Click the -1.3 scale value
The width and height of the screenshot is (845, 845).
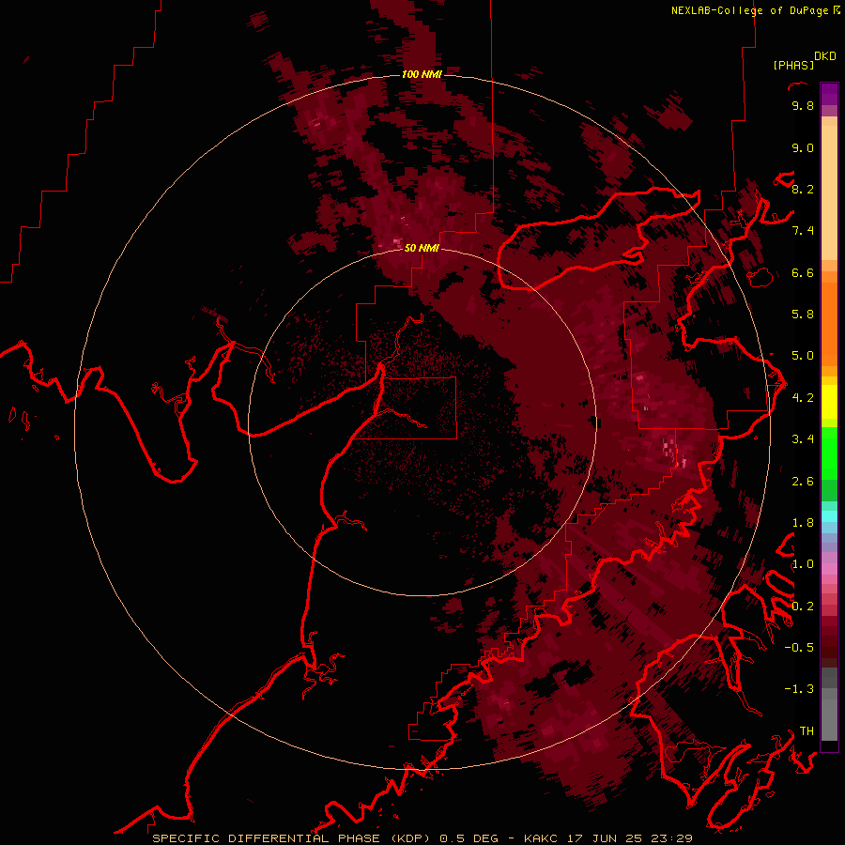(x=799, y=689)
